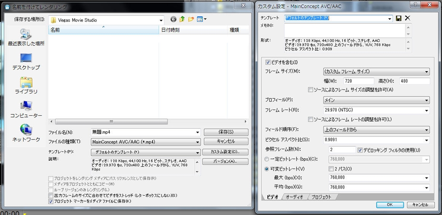Viewport: 442px width, 215px height.
Task: Open テンプレート dropdown in カスタム設定
Action: [x=390, y=18]
